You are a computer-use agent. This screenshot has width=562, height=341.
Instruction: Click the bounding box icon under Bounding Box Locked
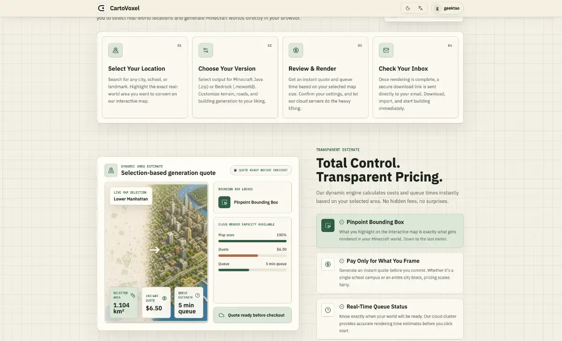point(225,202)
